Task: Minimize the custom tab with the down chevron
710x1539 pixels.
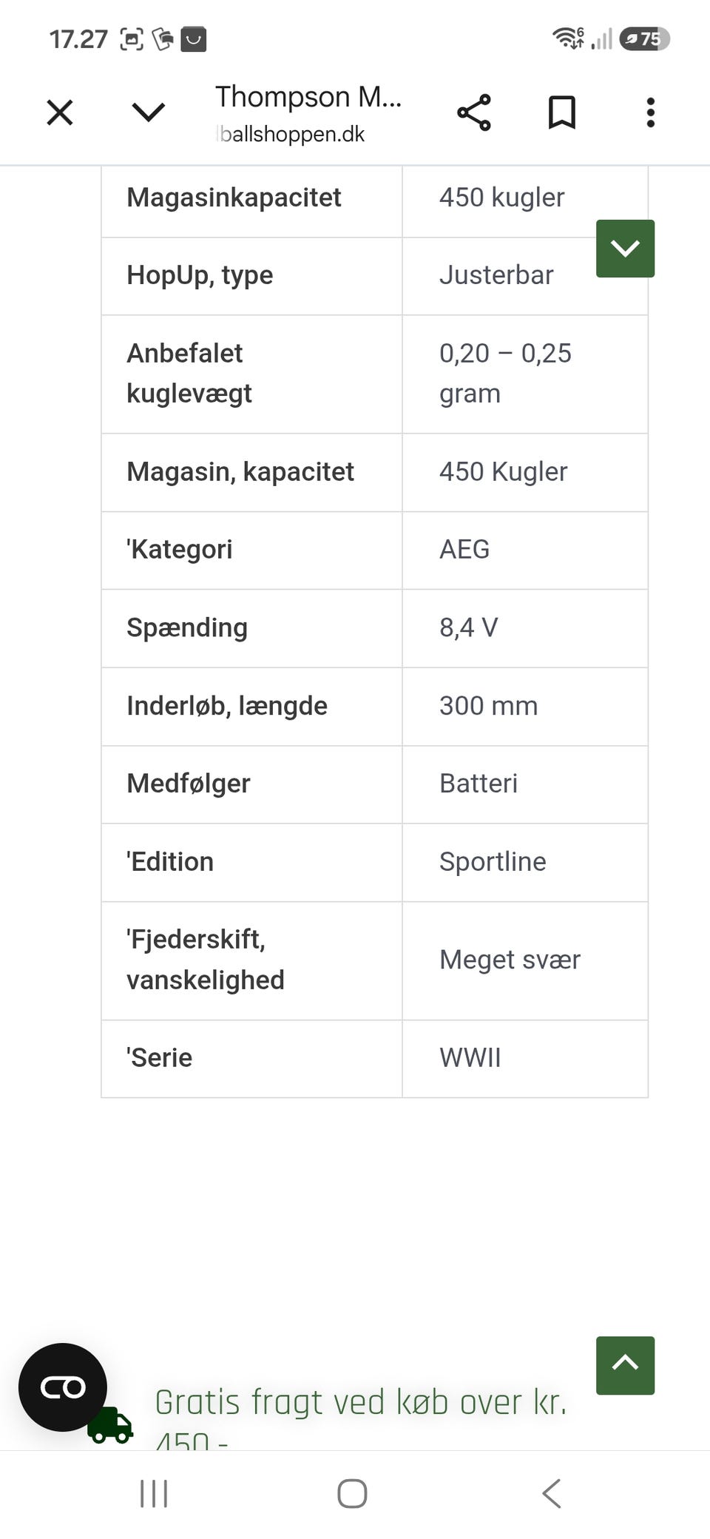Action: 149,112
